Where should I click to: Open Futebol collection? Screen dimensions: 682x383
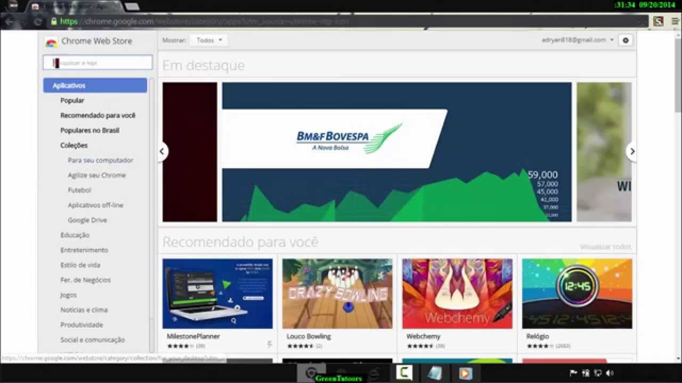[x=79, y=190]
